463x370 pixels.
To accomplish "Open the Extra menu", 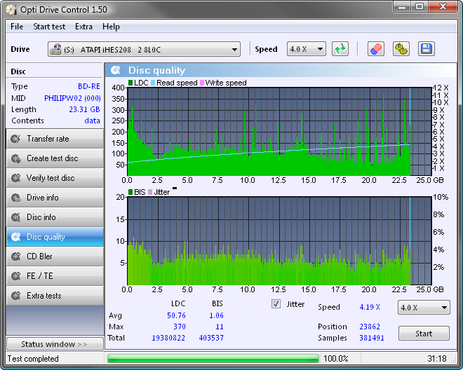I will coord(83,27).
